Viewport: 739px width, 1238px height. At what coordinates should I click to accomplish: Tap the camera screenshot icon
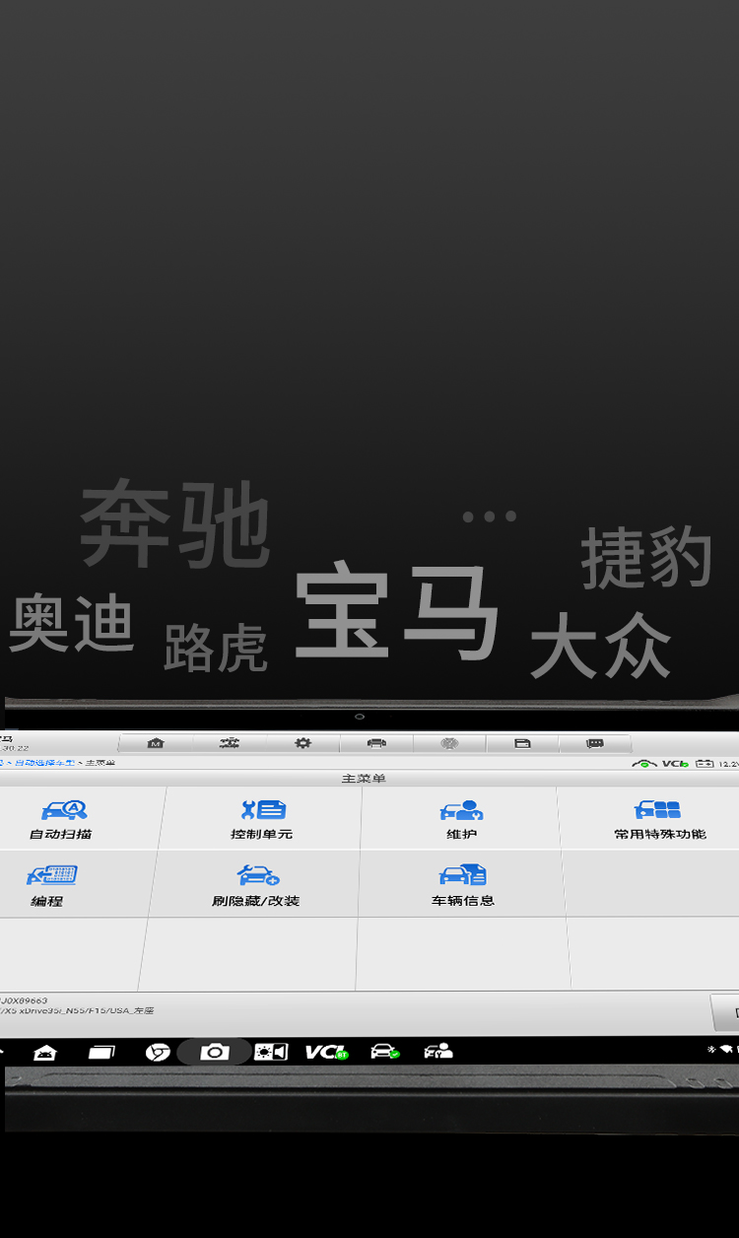click(214, 1052)
